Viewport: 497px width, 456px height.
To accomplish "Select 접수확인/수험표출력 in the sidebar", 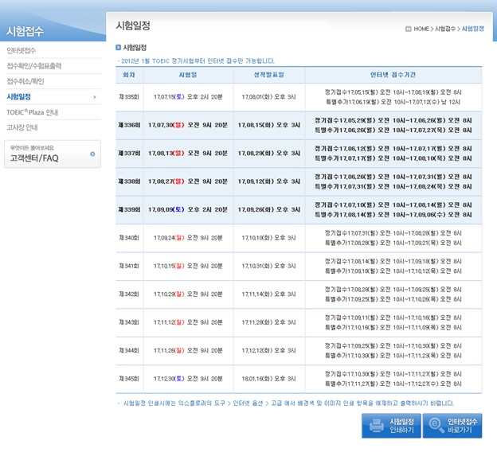I will (x=34, y=66).
